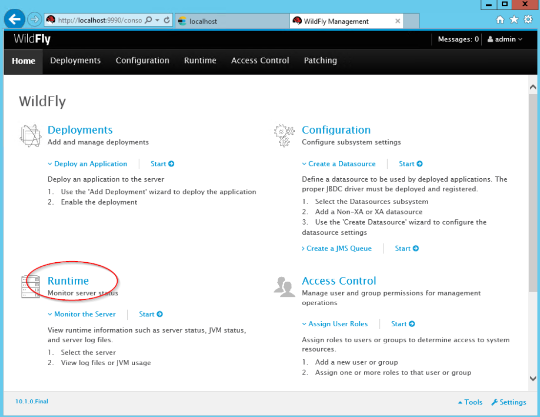
Task: Click the page vertical scrollbar down arrow
Action: tap(533, 378)
